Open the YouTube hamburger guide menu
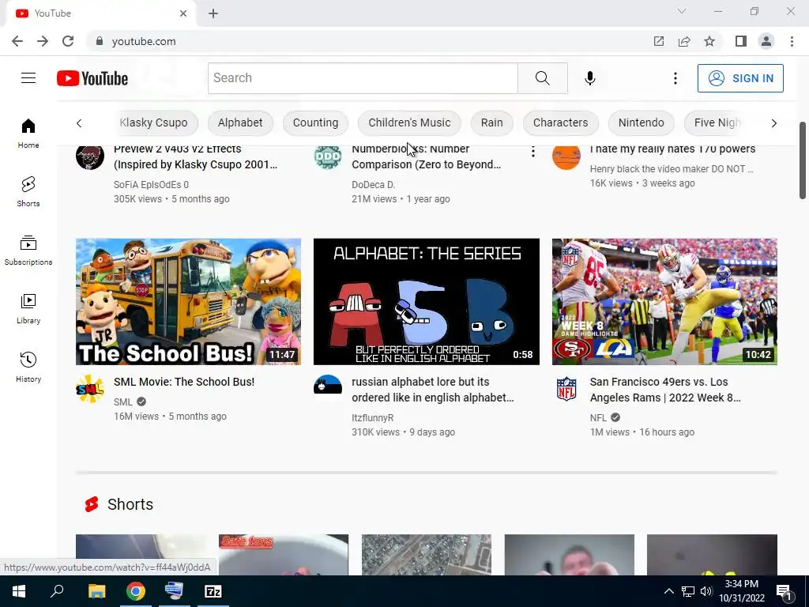 pos(28,78)
